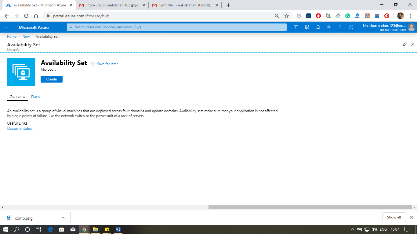This screenshot has height=234, width=417.
Task: Pin the Availability Set blade
Action: click(x=404, y=44)
